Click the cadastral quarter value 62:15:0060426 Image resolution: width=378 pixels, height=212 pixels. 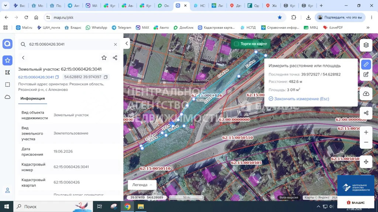coord(67,183)
